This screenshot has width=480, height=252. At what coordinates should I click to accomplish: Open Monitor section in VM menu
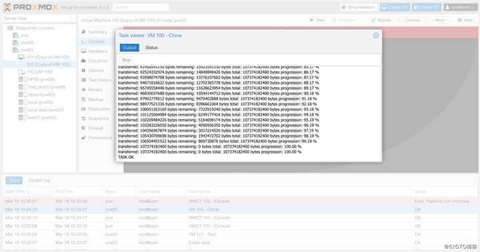coord(95,90)
